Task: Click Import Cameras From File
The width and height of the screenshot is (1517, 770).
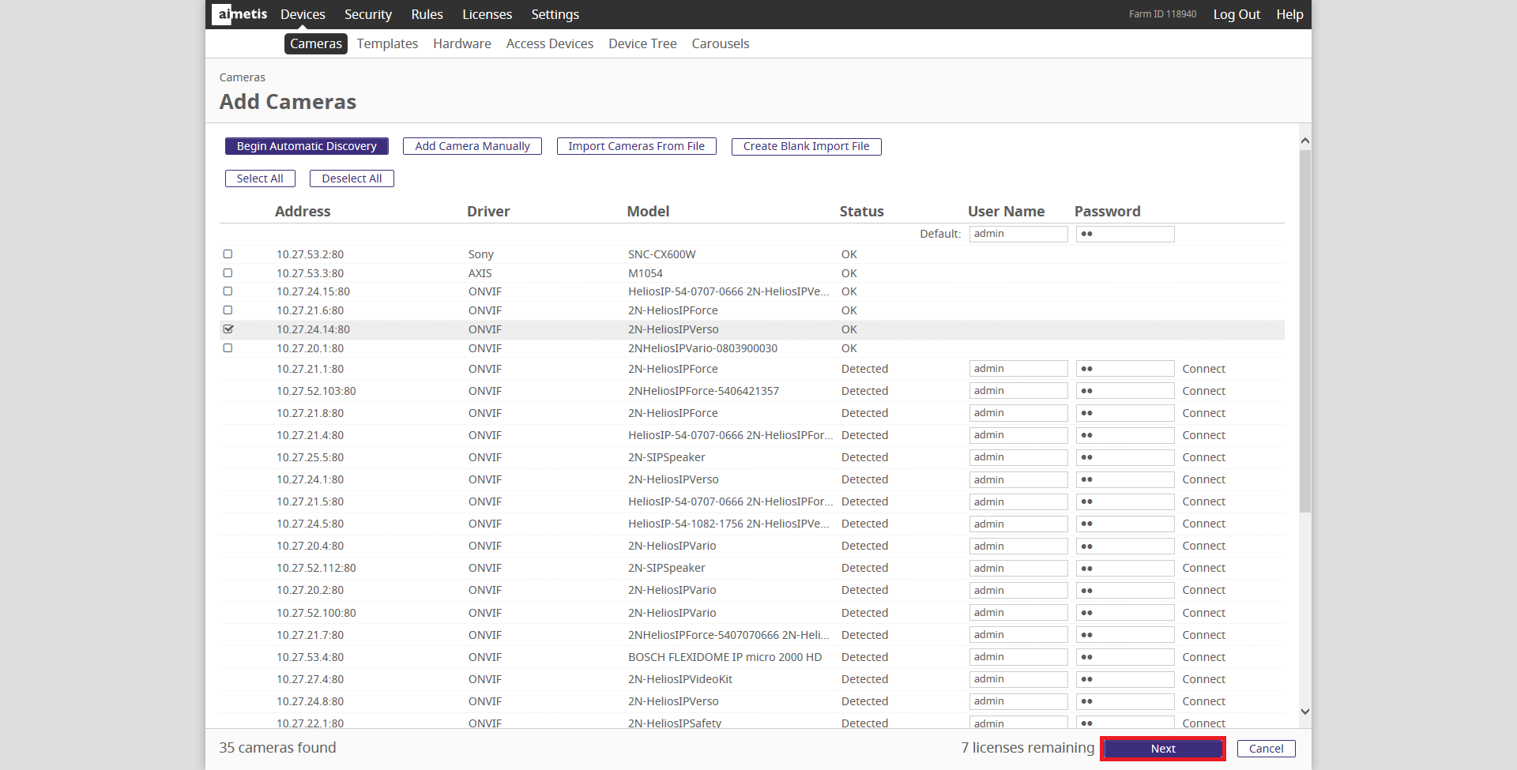Action: pos(636,146)
